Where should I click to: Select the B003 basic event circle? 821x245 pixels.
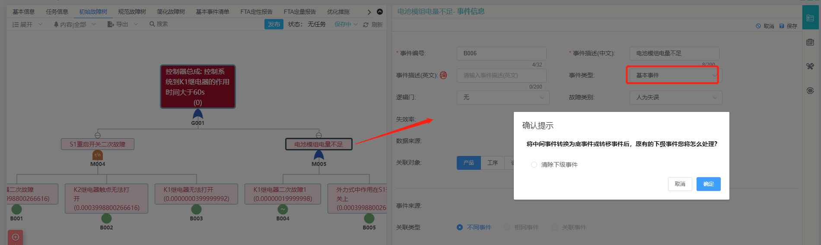tap(196, 210)
